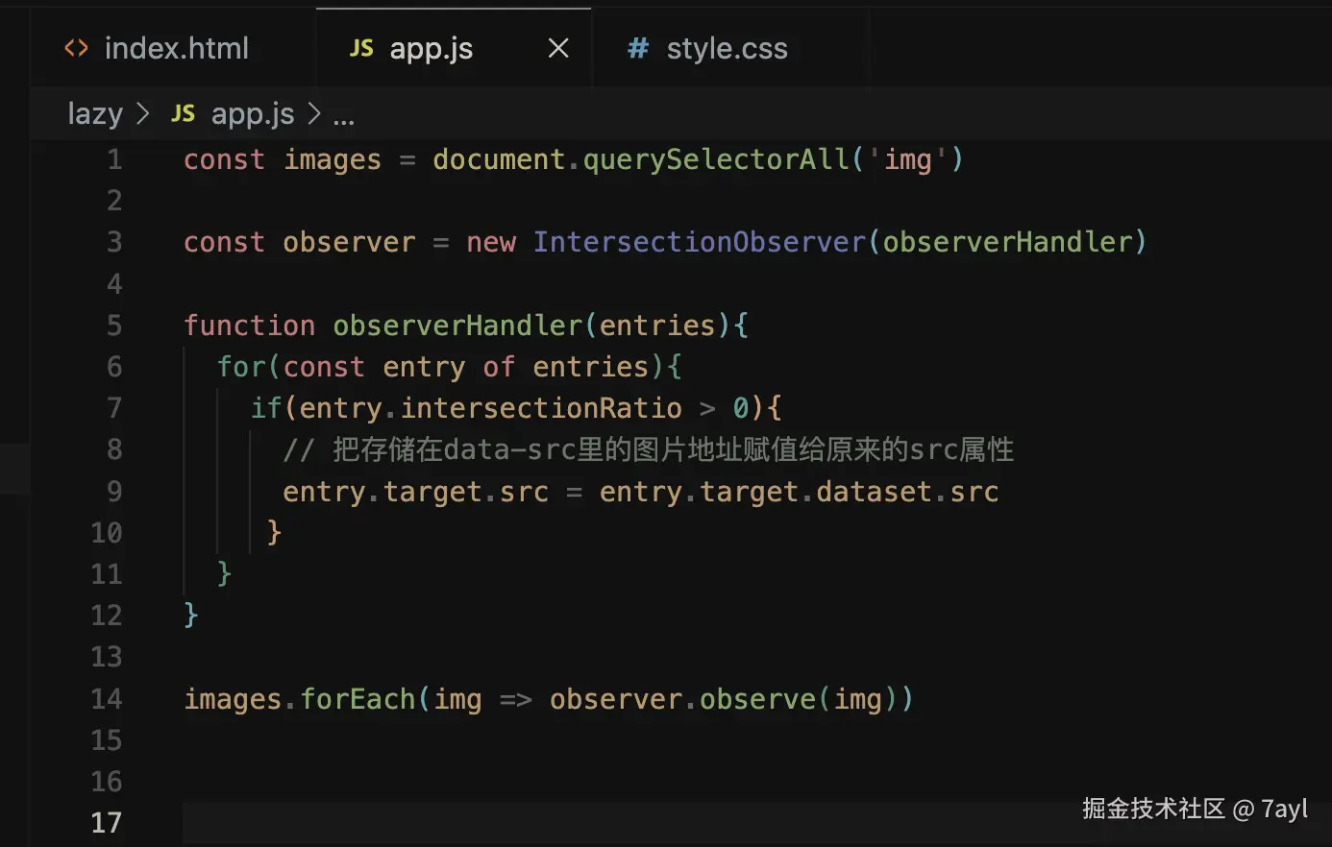Expand the breadcrumb ellipsis symbol list
Viewport: 1332px width, 847px height.
343,116
